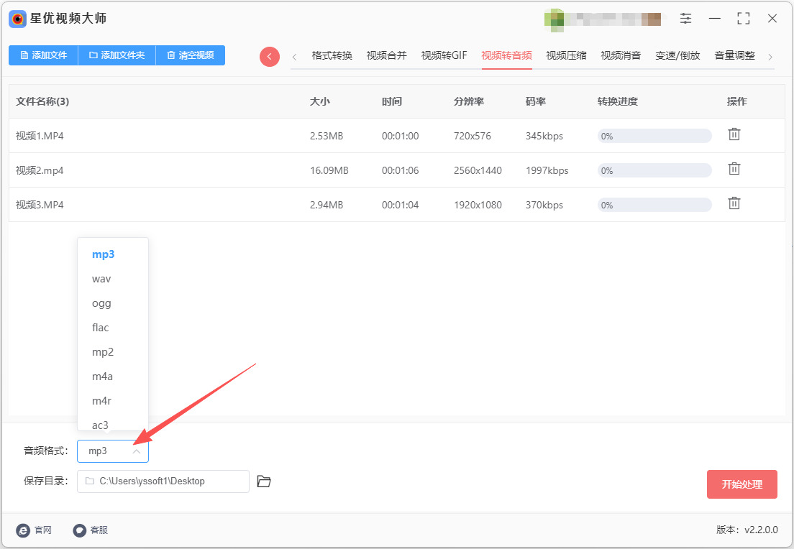The height and width of the screenshot is (549, 794).
Task: Click size value 16.09MB
Action: point(329,170)
